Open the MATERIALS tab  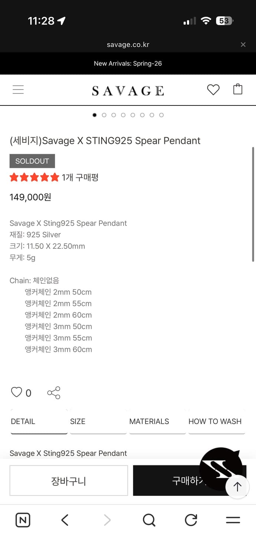pyautogui.click(x=149, y=421)
